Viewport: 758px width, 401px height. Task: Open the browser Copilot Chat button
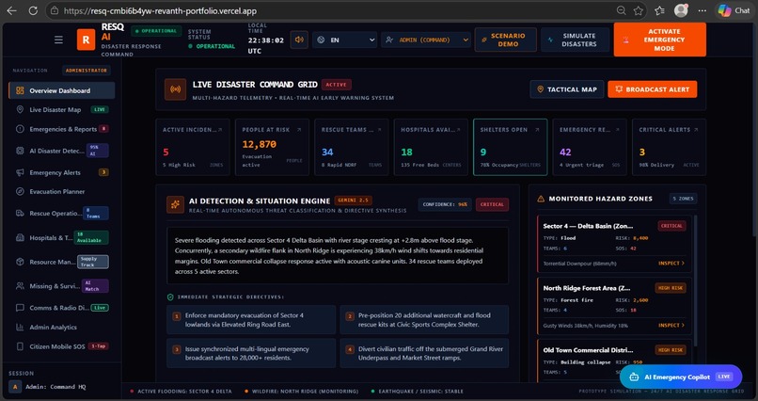pos(734,10)
